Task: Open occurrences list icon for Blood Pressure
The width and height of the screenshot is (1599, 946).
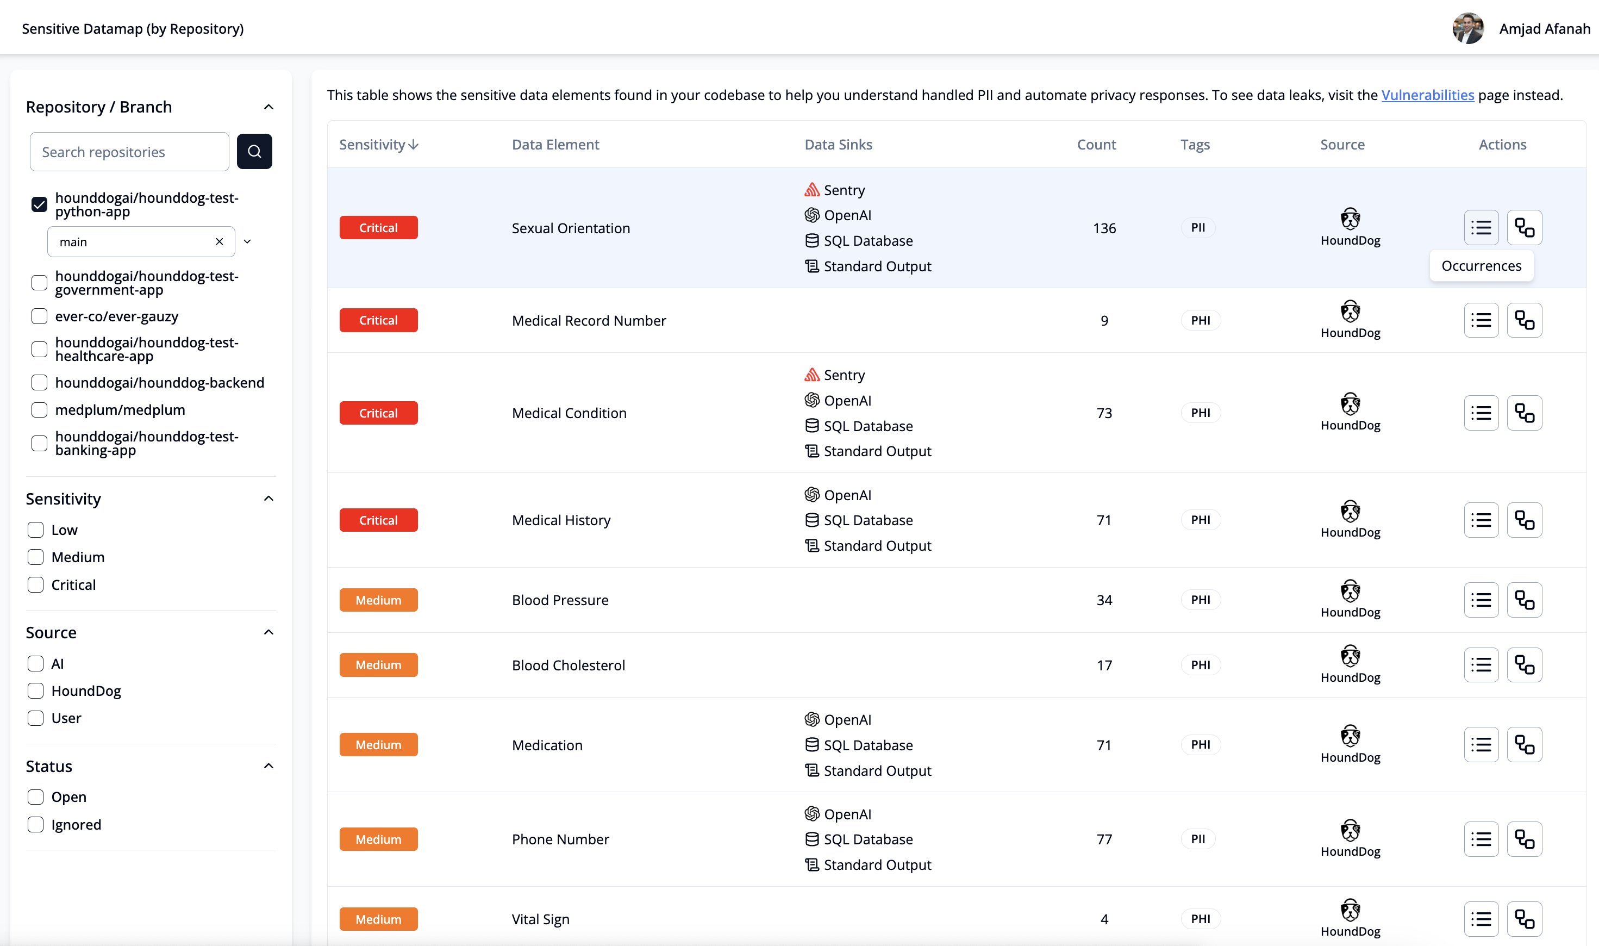Action: click(x=1481, y=600)
